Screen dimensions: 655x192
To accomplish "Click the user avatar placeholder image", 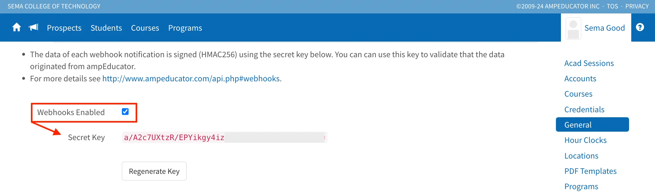I will [573, 28].
